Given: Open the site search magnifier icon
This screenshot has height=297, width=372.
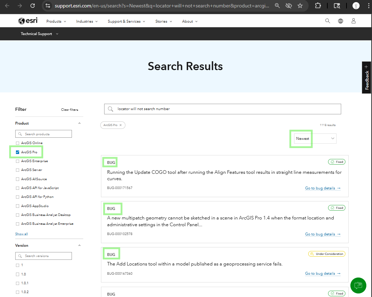Looking at the screenshot, I should pyautogui.click(x=327, y=21).
